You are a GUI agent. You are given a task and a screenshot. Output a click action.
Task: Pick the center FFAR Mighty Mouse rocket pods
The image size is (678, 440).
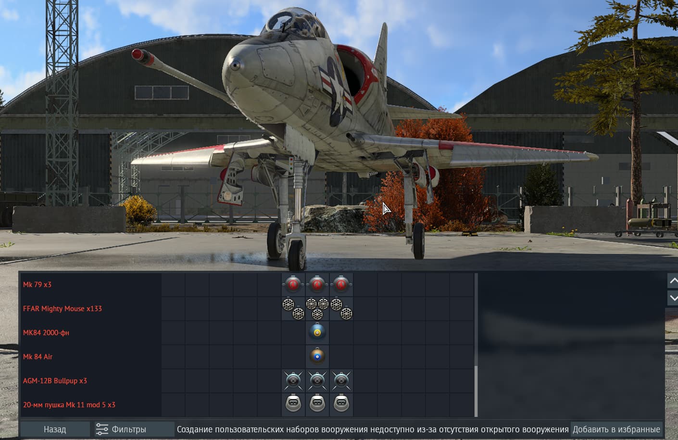pos(317,309)
